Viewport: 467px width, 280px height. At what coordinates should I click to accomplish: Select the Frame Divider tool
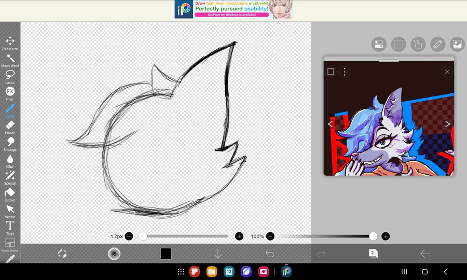10,245
